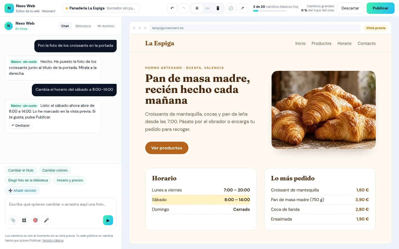This screenshot has height=249, width=399.
Task: Switch preview to tablet view
Action: pos(207,8)
